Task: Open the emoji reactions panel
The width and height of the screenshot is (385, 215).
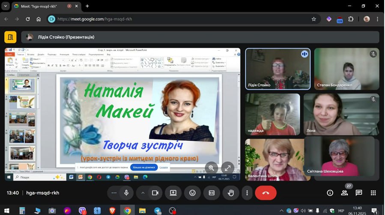Action: [x=193, y=193]
